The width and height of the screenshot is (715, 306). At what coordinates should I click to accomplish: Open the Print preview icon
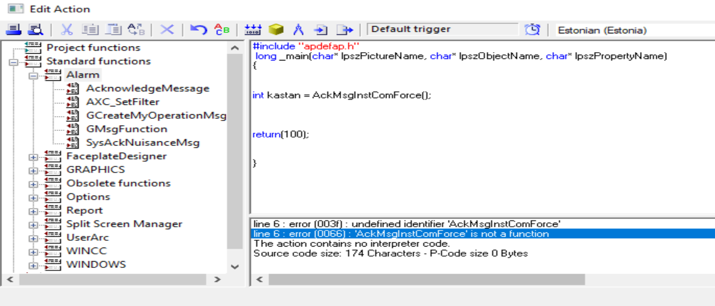click(35, 30)
